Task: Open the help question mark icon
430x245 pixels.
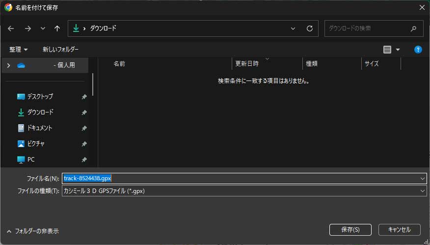Action: click(x=418, y=50)
